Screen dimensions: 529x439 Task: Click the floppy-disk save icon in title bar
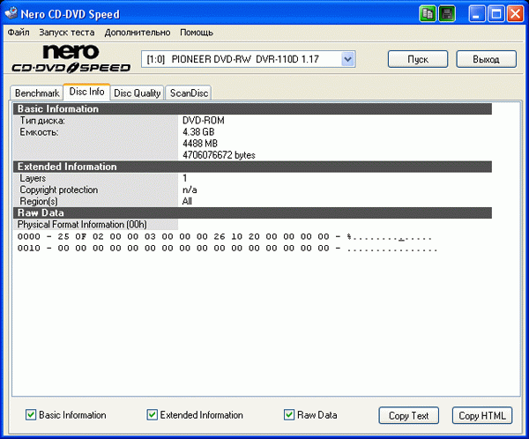tap(447, 14)
